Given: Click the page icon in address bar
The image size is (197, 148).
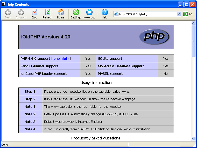Looking at the screenshot, I should coord(116,14).
